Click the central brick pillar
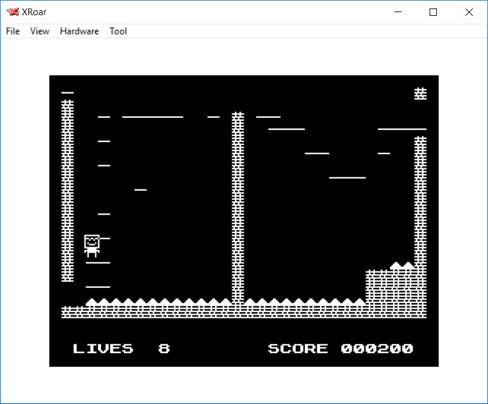Viewport: 488px width, 404px height. pyautogui.click(x=238, y=207)
